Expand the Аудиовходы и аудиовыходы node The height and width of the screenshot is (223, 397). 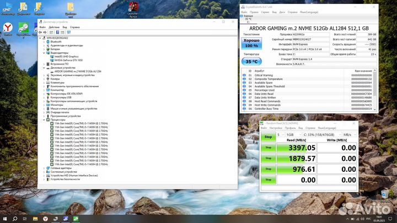[44, 46]
